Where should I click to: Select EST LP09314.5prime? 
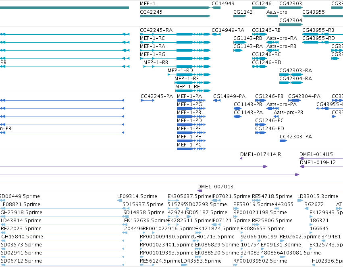click(x=120, y=200)
